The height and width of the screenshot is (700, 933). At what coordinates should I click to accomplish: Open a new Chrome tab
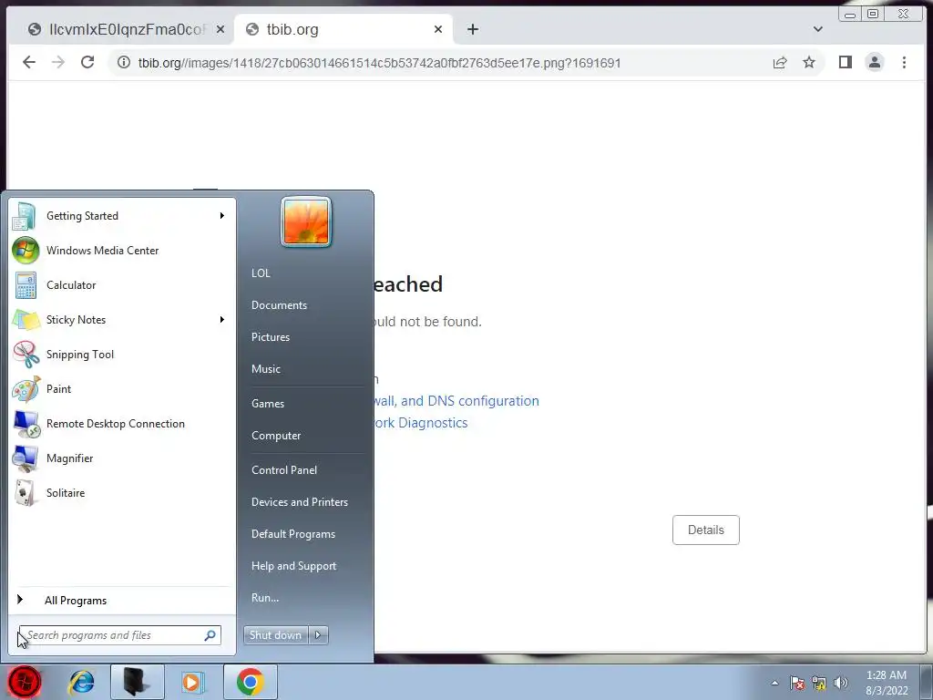(473, 29)
